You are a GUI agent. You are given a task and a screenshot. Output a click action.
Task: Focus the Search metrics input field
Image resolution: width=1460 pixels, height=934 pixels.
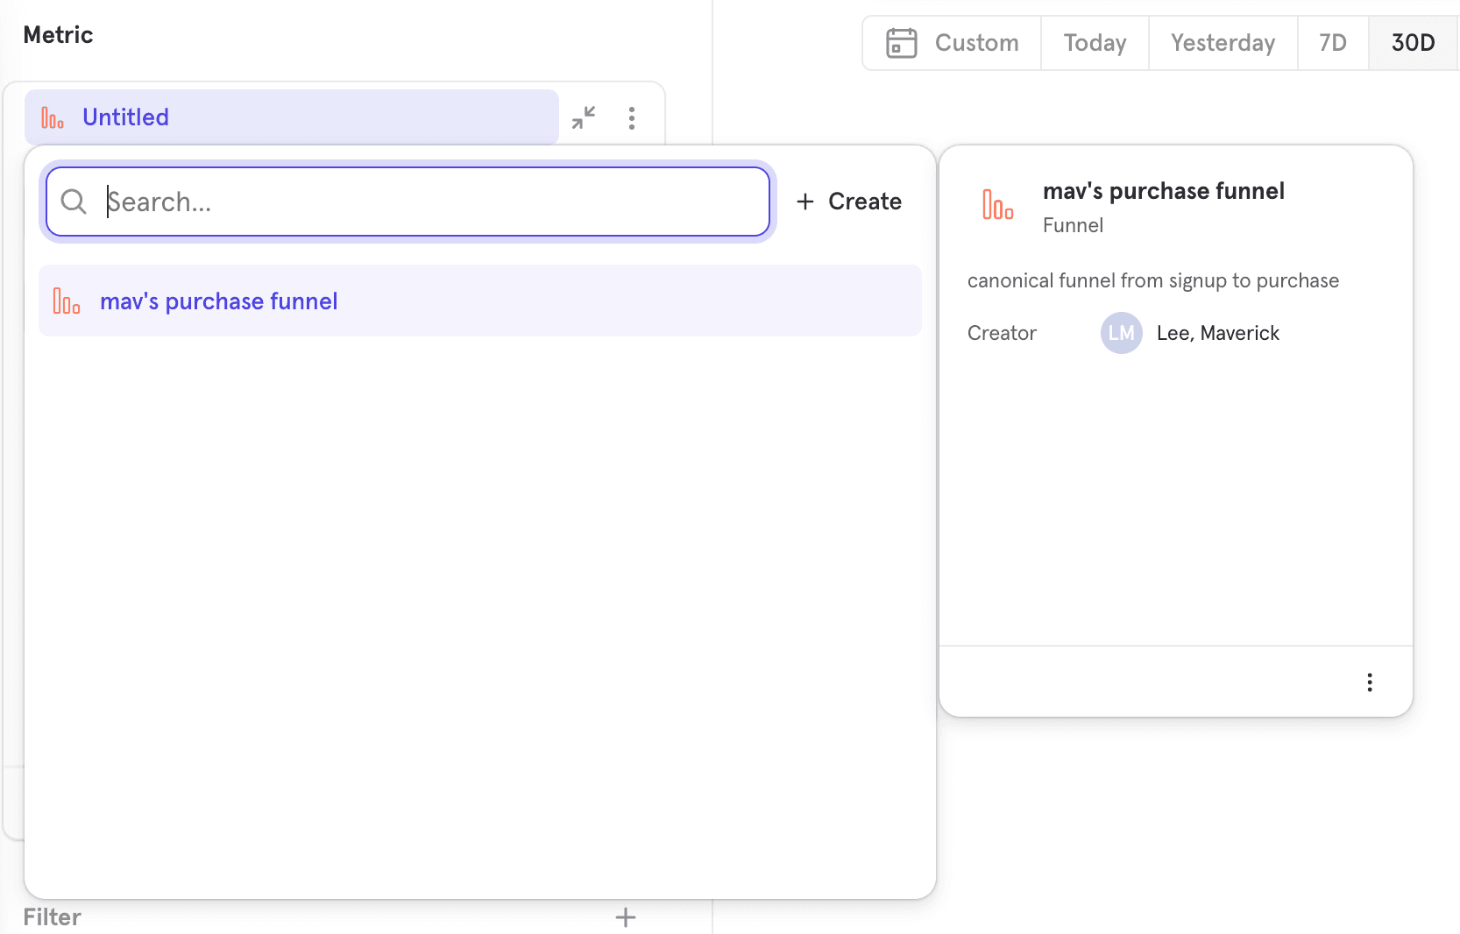pyautogui.click(x=429, y=202)
